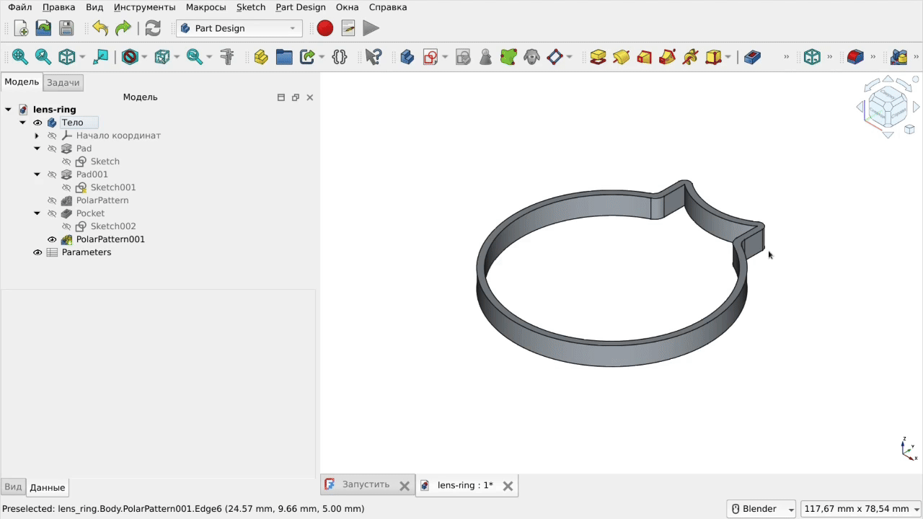
Task: Collapse the Pocket tree node
Action: click(x=37, y=213)
